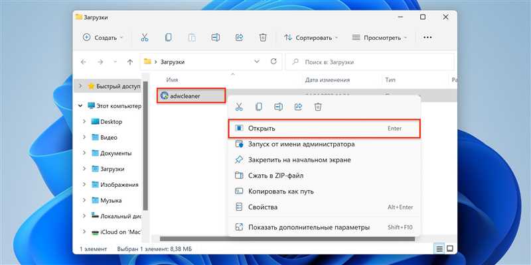
Task: Click the Copy icon in the toolbar
Action: 168,38
